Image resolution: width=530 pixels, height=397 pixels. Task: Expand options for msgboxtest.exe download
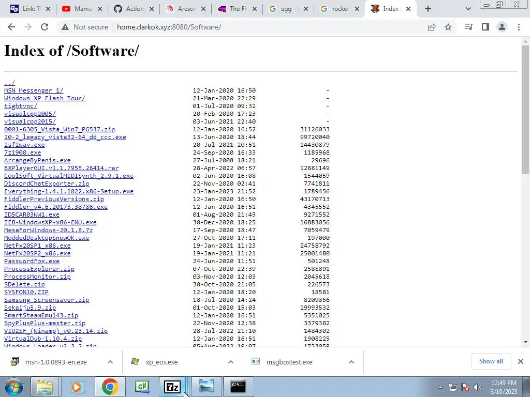351,362
